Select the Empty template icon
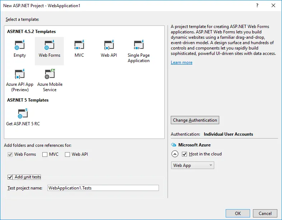This screenshot has height=220, width=282. [19, 45]
